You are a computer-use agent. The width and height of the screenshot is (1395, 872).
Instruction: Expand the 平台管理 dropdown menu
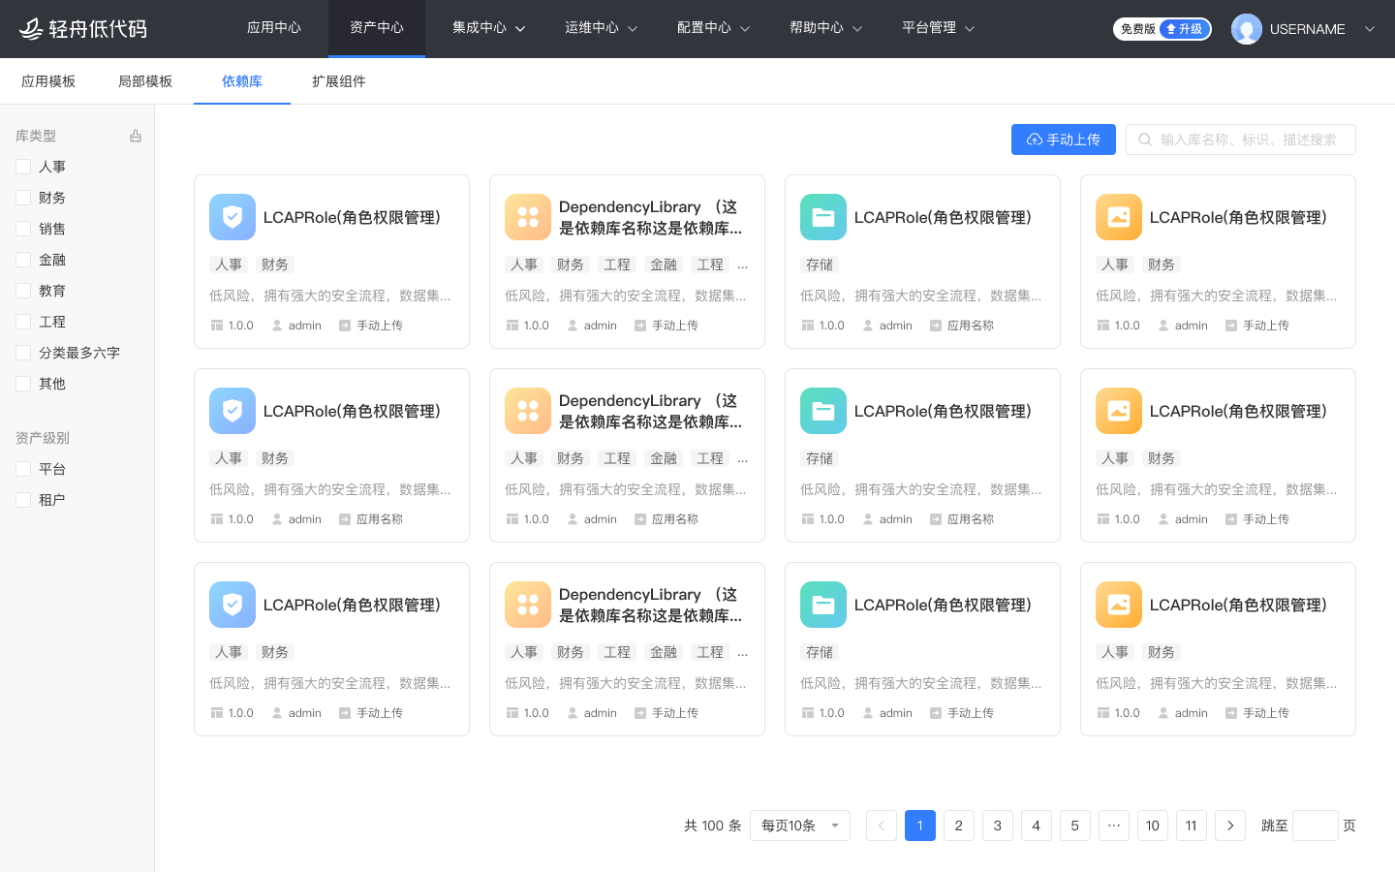pyautogui.click(x=939, y=28)
